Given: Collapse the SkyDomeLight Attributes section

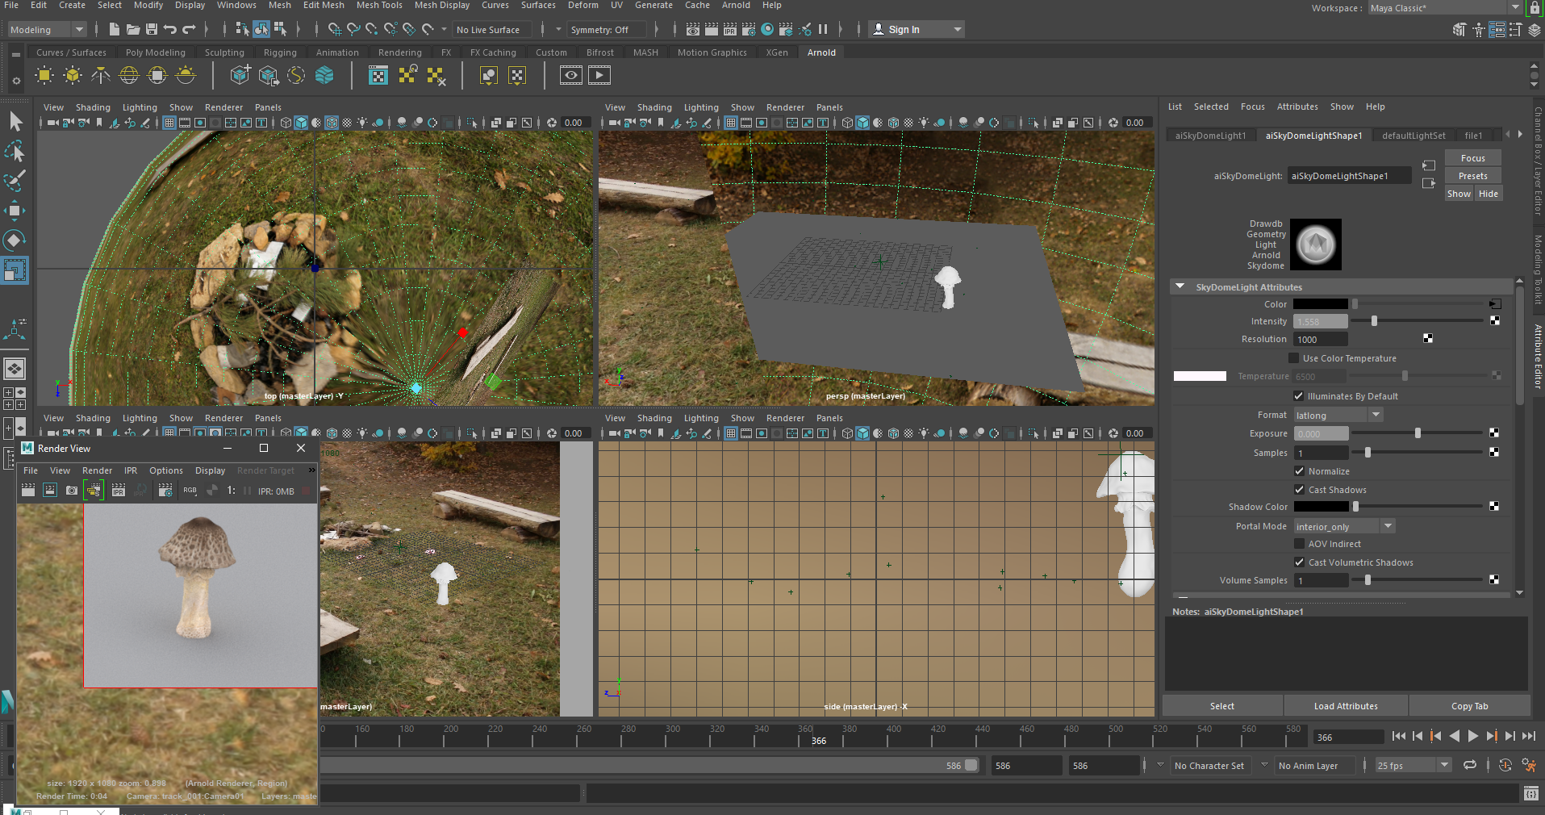Looking at the screenshot, I should click(x=1180, y=287).
